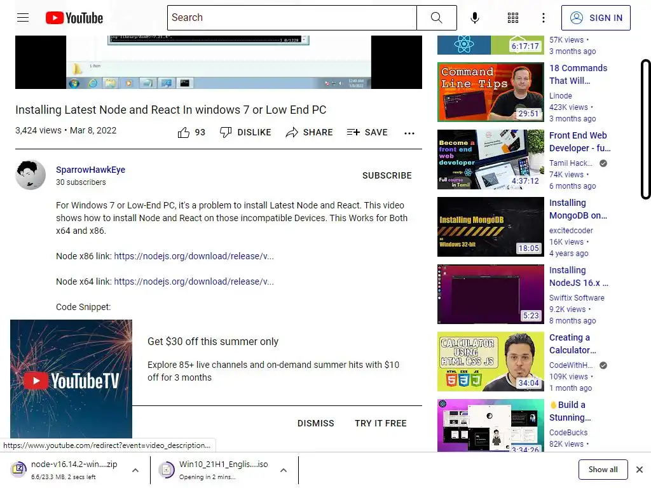Screen dimensions: 651x488
Task: Click the excitedcoder channel name
Action: [571, 230]
